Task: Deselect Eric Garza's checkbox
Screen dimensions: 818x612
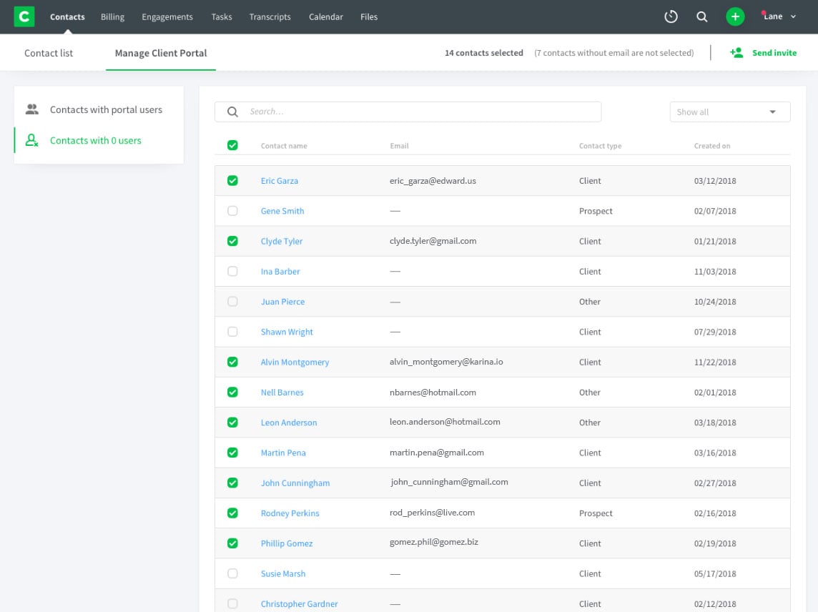Action: tap(232, 180)
